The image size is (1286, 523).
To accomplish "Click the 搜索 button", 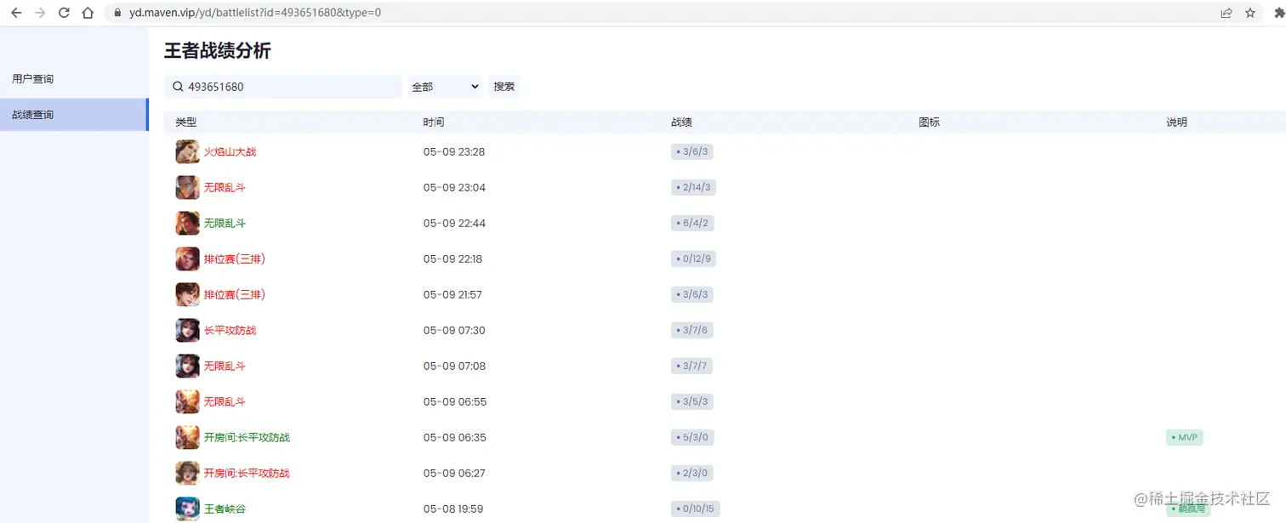I will [x=504, y=87].
